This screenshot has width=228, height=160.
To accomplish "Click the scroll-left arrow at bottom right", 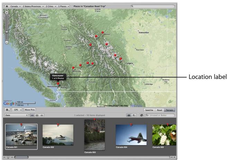I will click(x=172, y=157).
